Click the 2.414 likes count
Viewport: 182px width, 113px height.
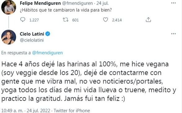click(117, 20)
